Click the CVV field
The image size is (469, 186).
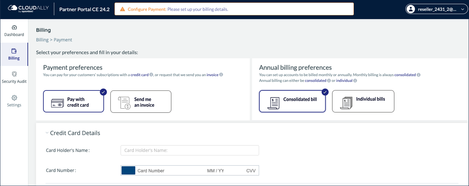coord(251,171)
